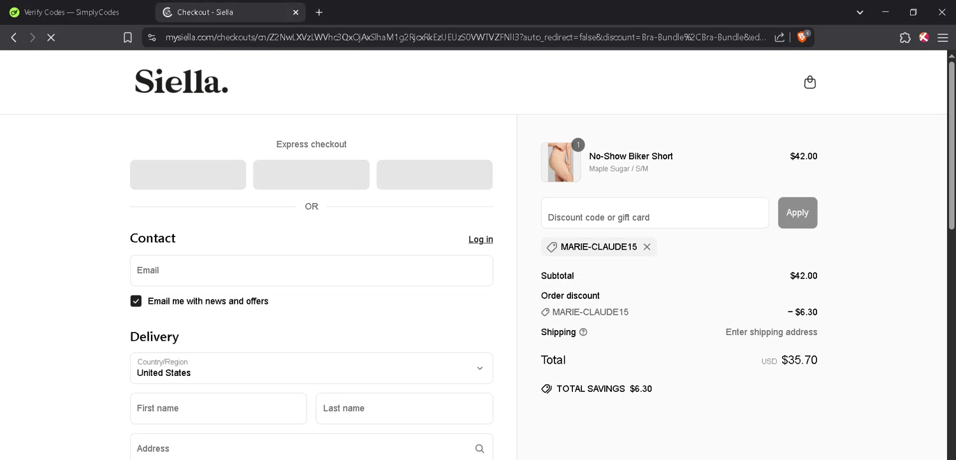This screenshot has height=460, width=956.
Task: Remove the MARIE-CLAUDE15 discount code
Action: (x=647, y=247)
